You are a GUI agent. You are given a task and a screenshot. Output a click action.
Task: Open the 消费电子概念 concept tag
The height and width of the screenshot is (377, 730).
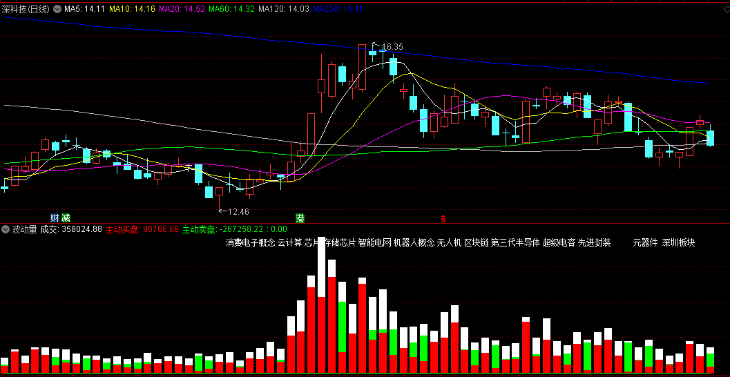tap(251, 242)
